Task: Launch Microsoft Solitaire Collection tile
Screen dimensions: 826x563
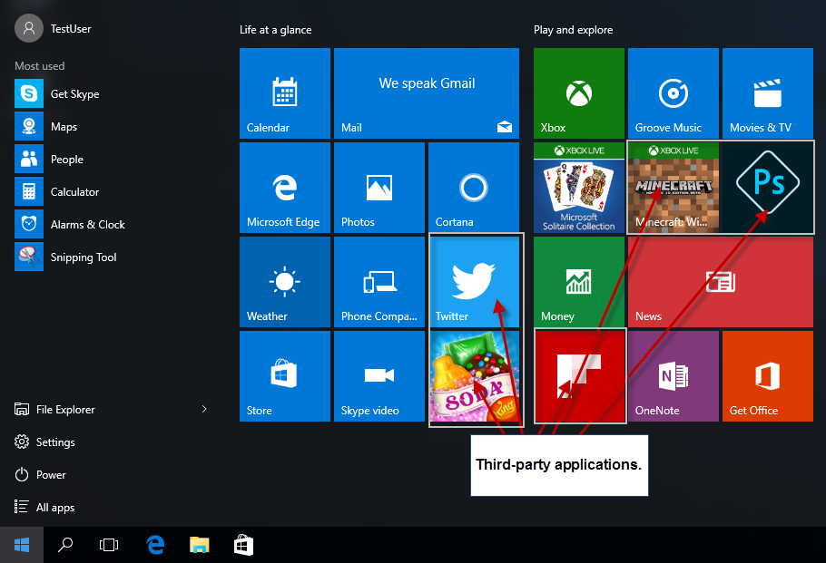Action: 578,188
